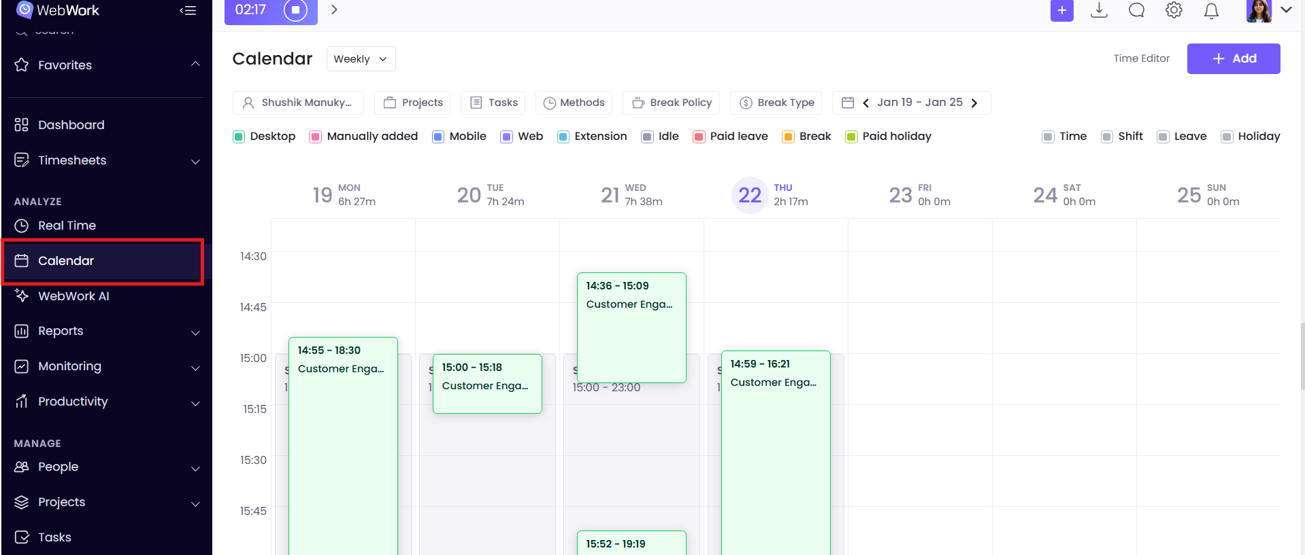Click the download icon in top bar
The height and width of the screenshot is (555, 1305).
[x=1099, y=10]
